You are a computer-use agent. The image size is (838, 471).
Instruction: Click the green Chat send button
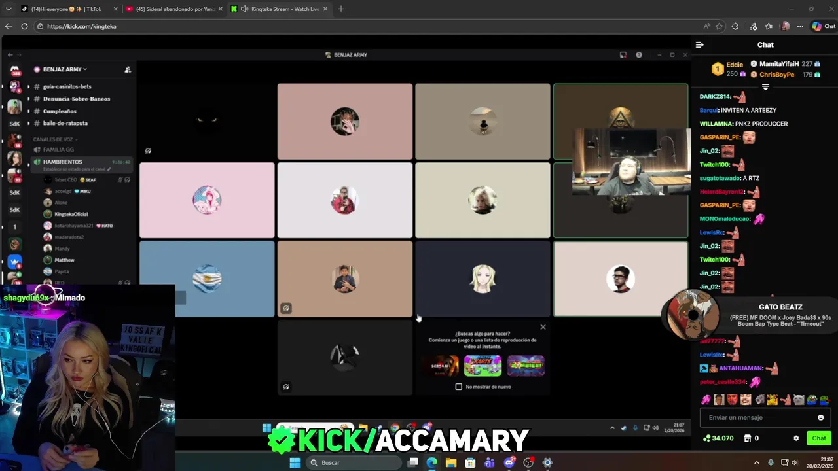[819, 438]
